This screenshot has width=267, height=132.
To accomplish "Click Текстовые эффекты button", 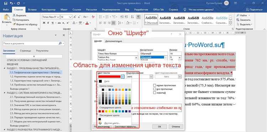I will pyautogui.click(x=126, y=127).
